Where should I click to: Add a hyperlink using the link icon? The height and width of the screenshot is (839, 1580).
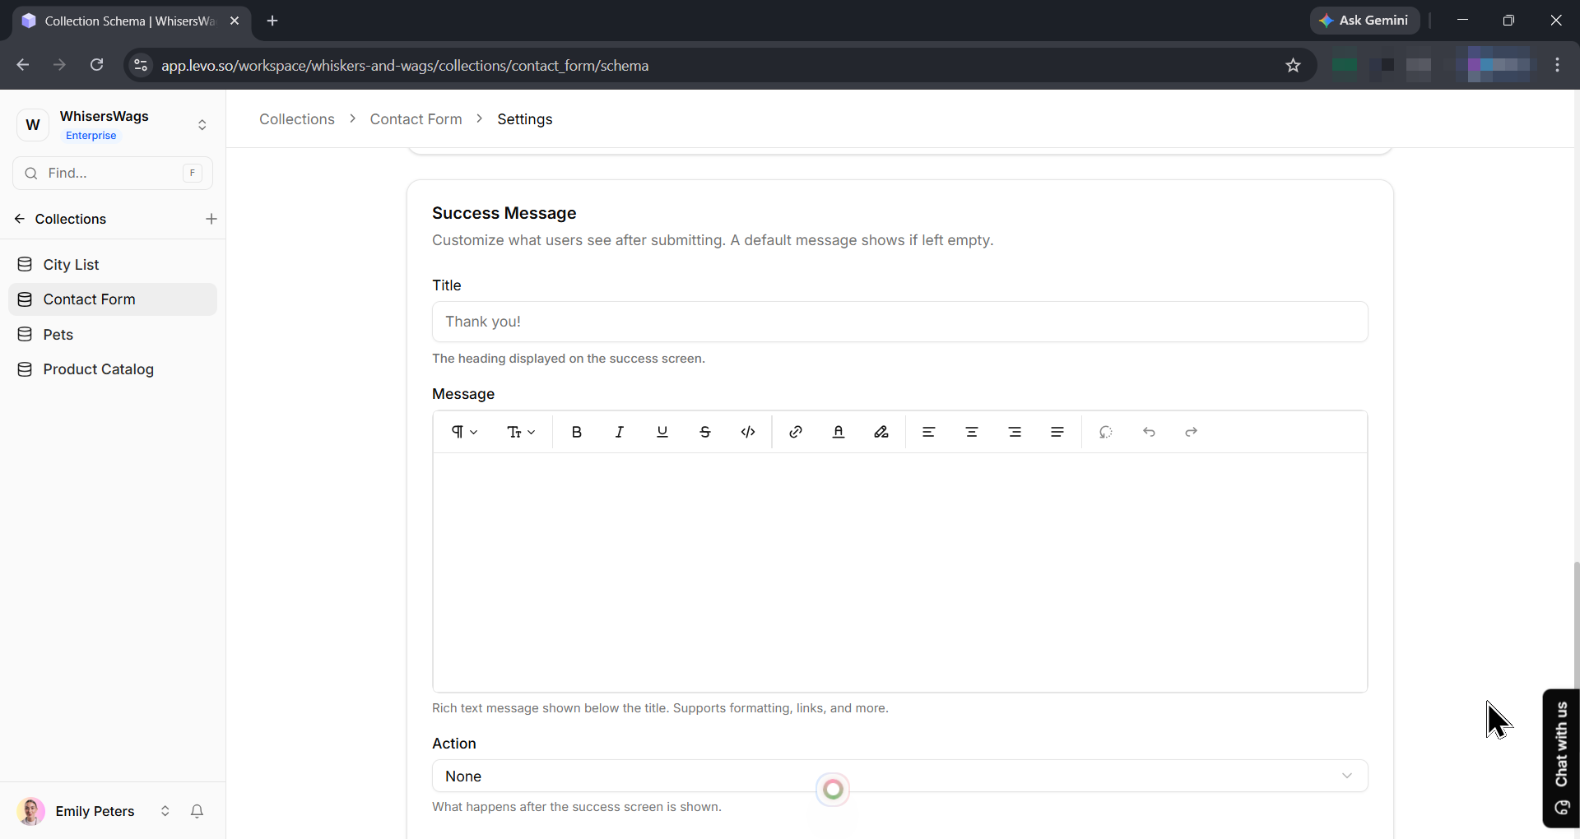(795, 432)
